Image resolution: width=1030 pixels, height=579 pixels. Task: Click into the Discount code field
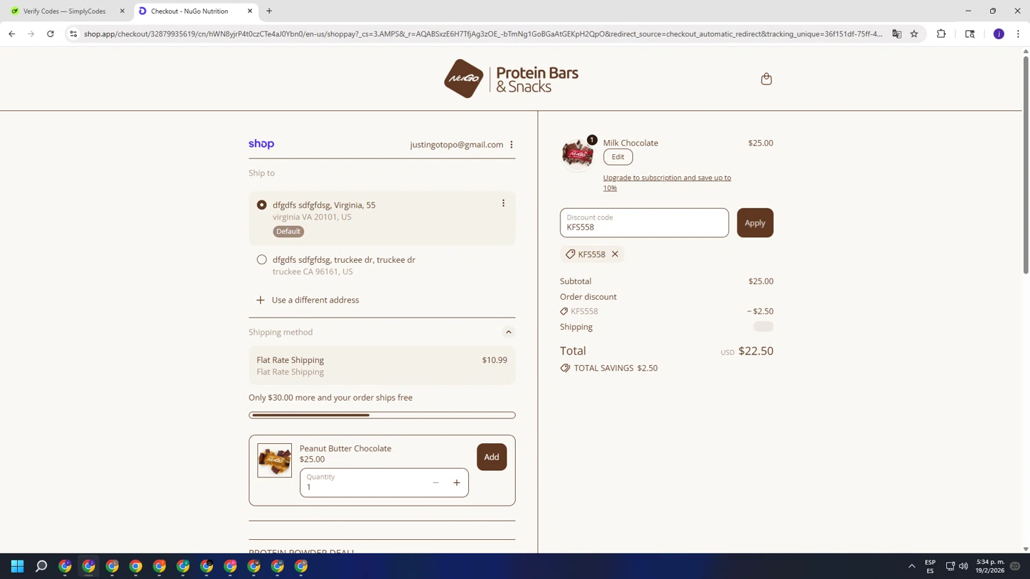point(644,223)
